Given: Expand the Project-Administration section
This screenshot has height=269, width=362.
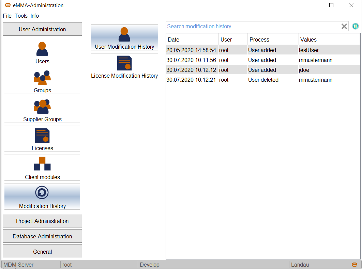Looking at the screenshot, I should click(42, 221).
